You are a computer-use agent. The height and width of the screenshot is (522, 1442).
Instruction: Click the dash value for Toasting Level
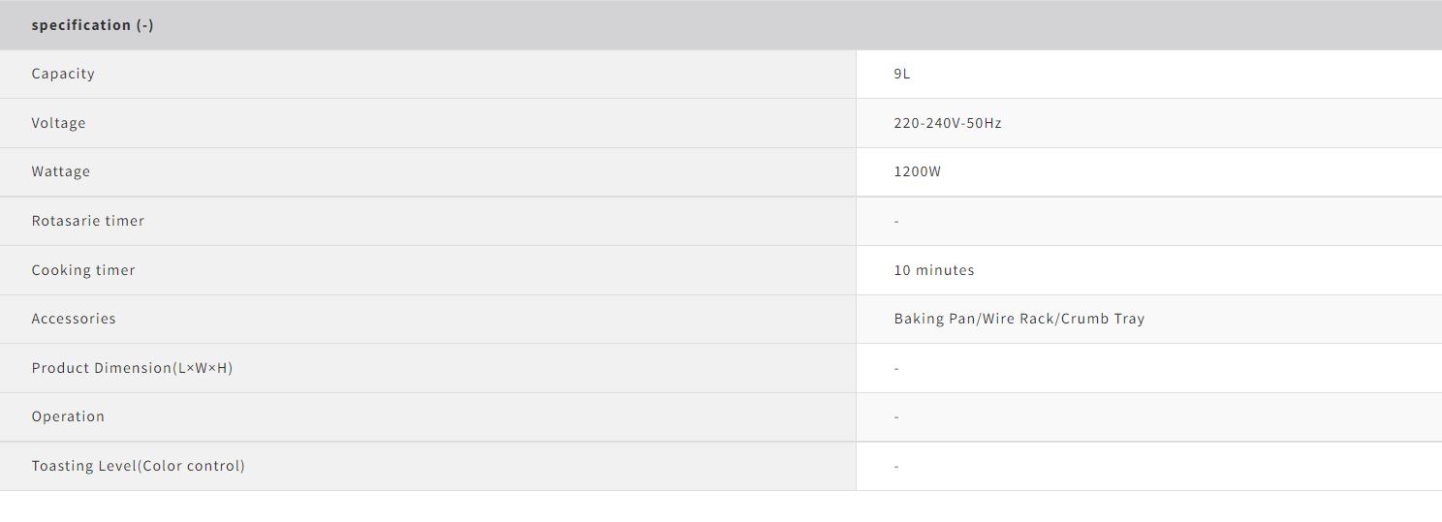[896, 467]
